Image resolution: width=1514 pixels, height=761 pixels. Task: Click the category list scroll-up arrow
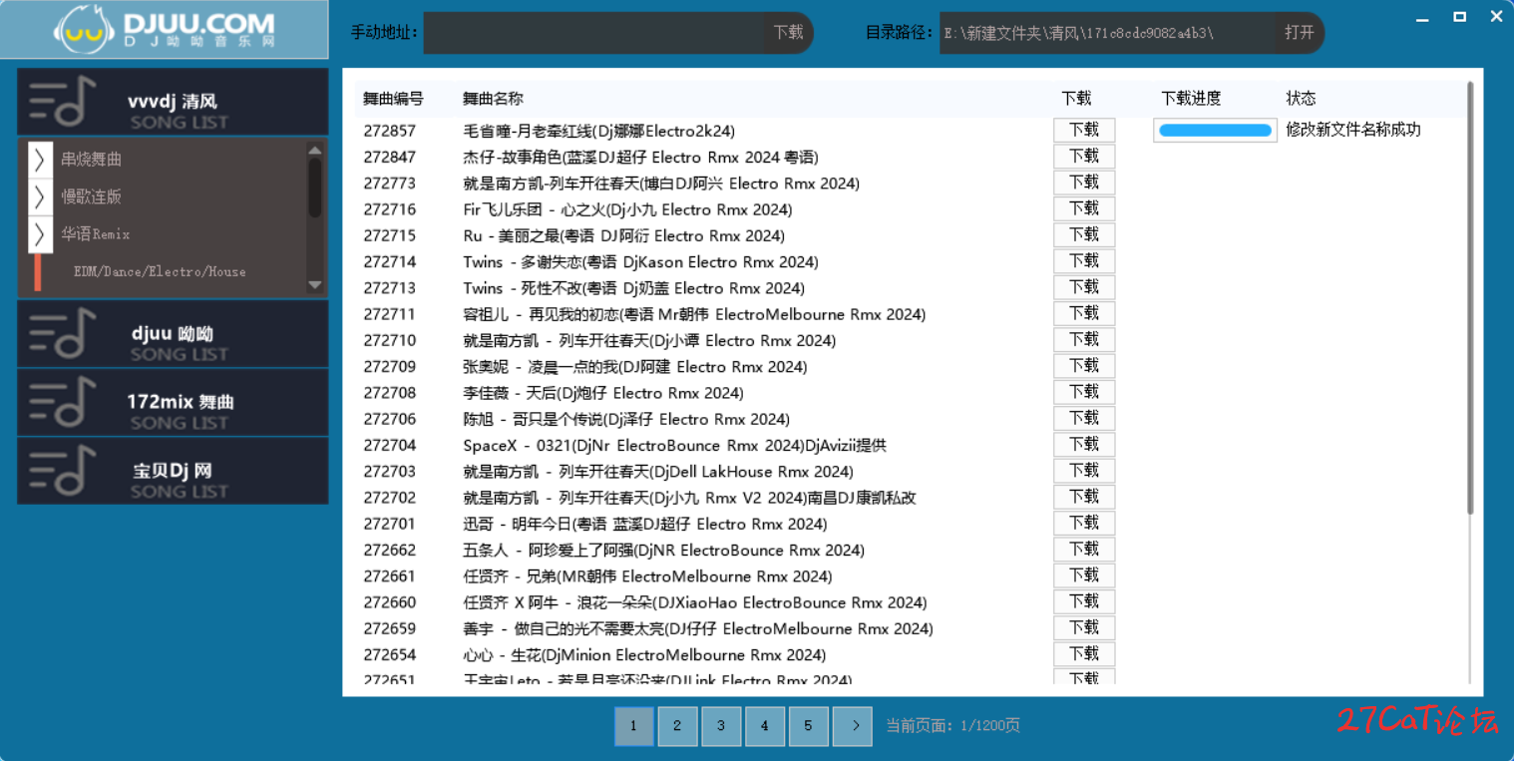[x=315, y=151]
